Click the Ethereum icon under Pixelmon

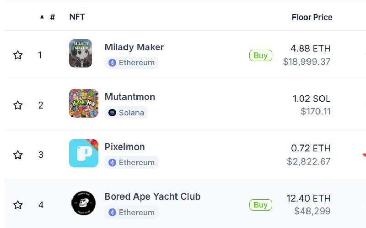point(112,162)
